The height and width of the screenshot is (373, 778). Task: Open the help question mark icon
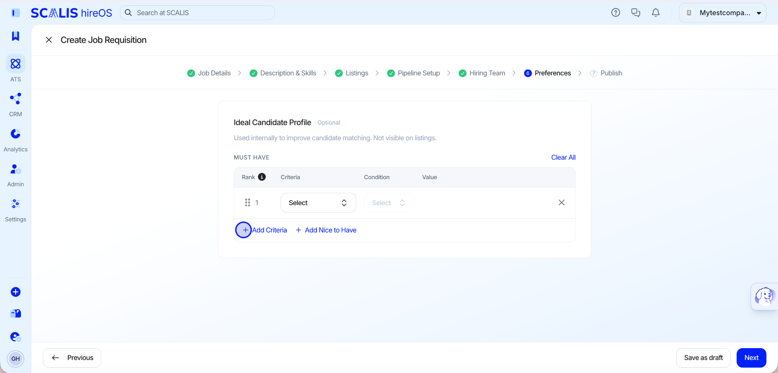616,13
